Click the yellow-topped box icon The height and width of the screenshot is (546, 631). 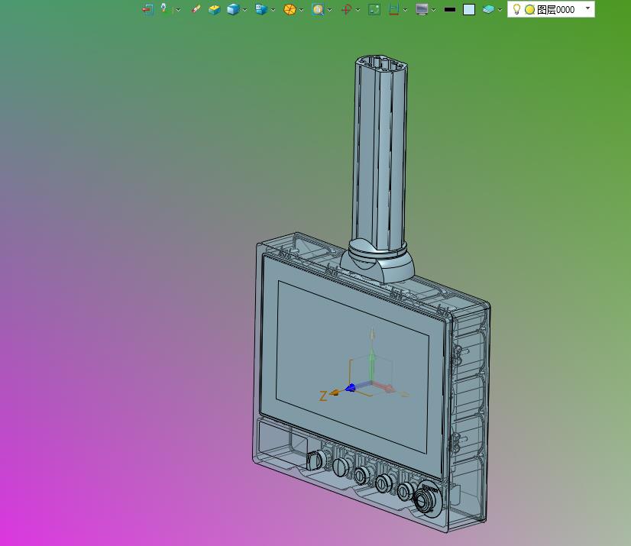[x=215, y=9]
